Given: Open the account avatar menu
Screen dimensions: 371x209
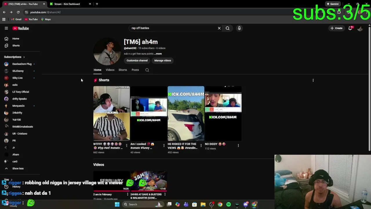Looking at the screenshot, I should pos(360,28).
